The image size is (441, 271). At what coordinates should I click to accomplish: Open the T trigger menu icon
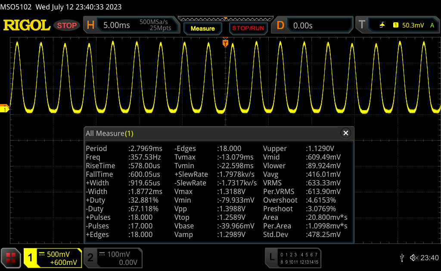(x=362, y=25)
